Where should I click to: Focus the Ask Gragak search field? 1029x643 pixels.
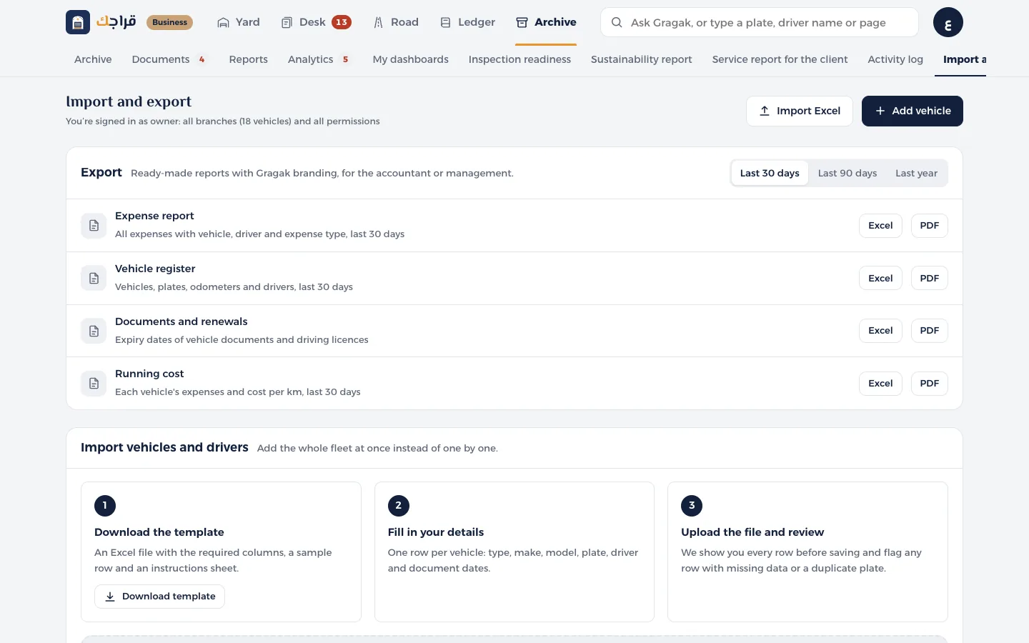760,22
